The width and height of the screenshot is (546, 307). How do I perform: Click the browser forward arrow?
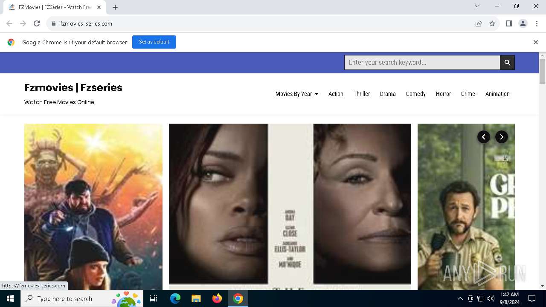23,23
